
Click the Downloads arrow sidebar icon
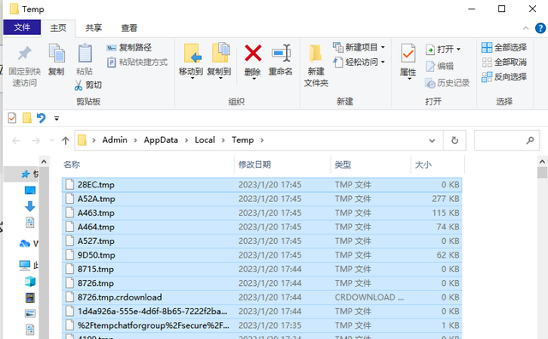tap(30, 206)
